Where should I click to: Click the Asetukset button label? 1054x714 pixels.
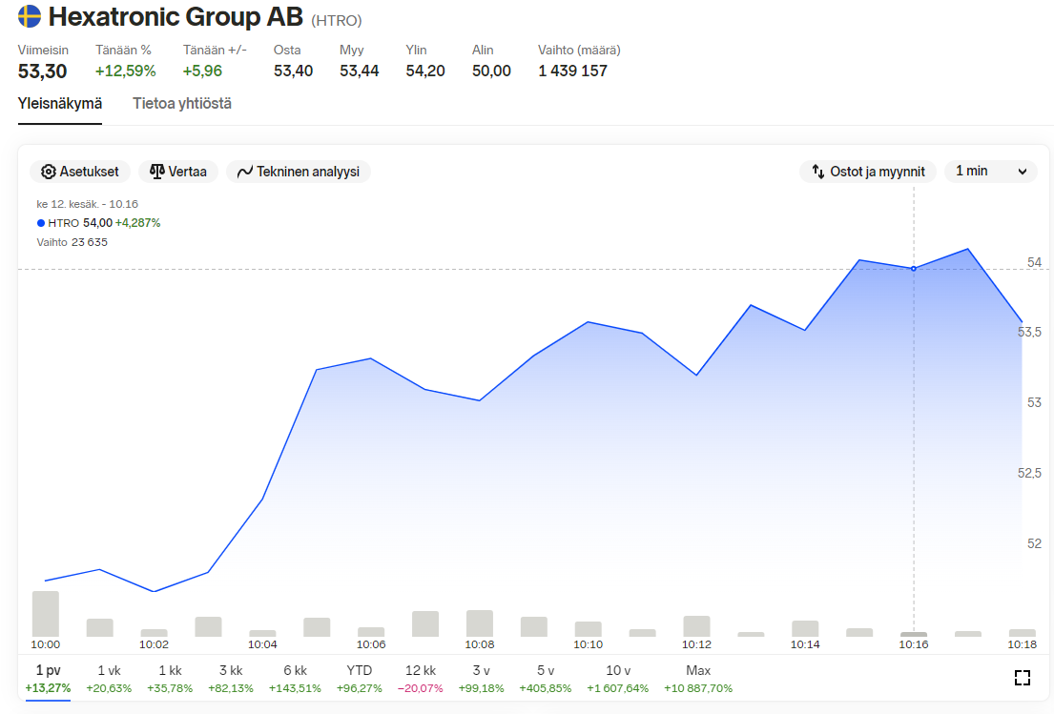pos(90,172)
